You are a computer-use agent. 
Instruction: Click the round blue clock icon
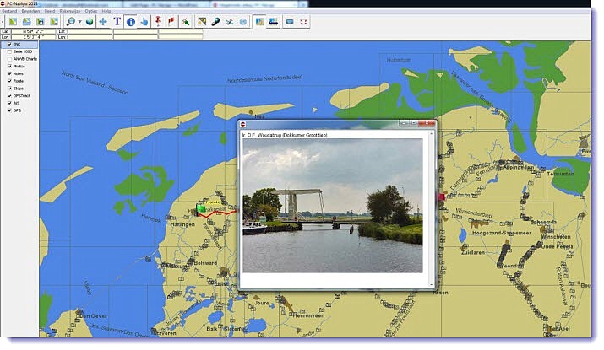(243, 22)
